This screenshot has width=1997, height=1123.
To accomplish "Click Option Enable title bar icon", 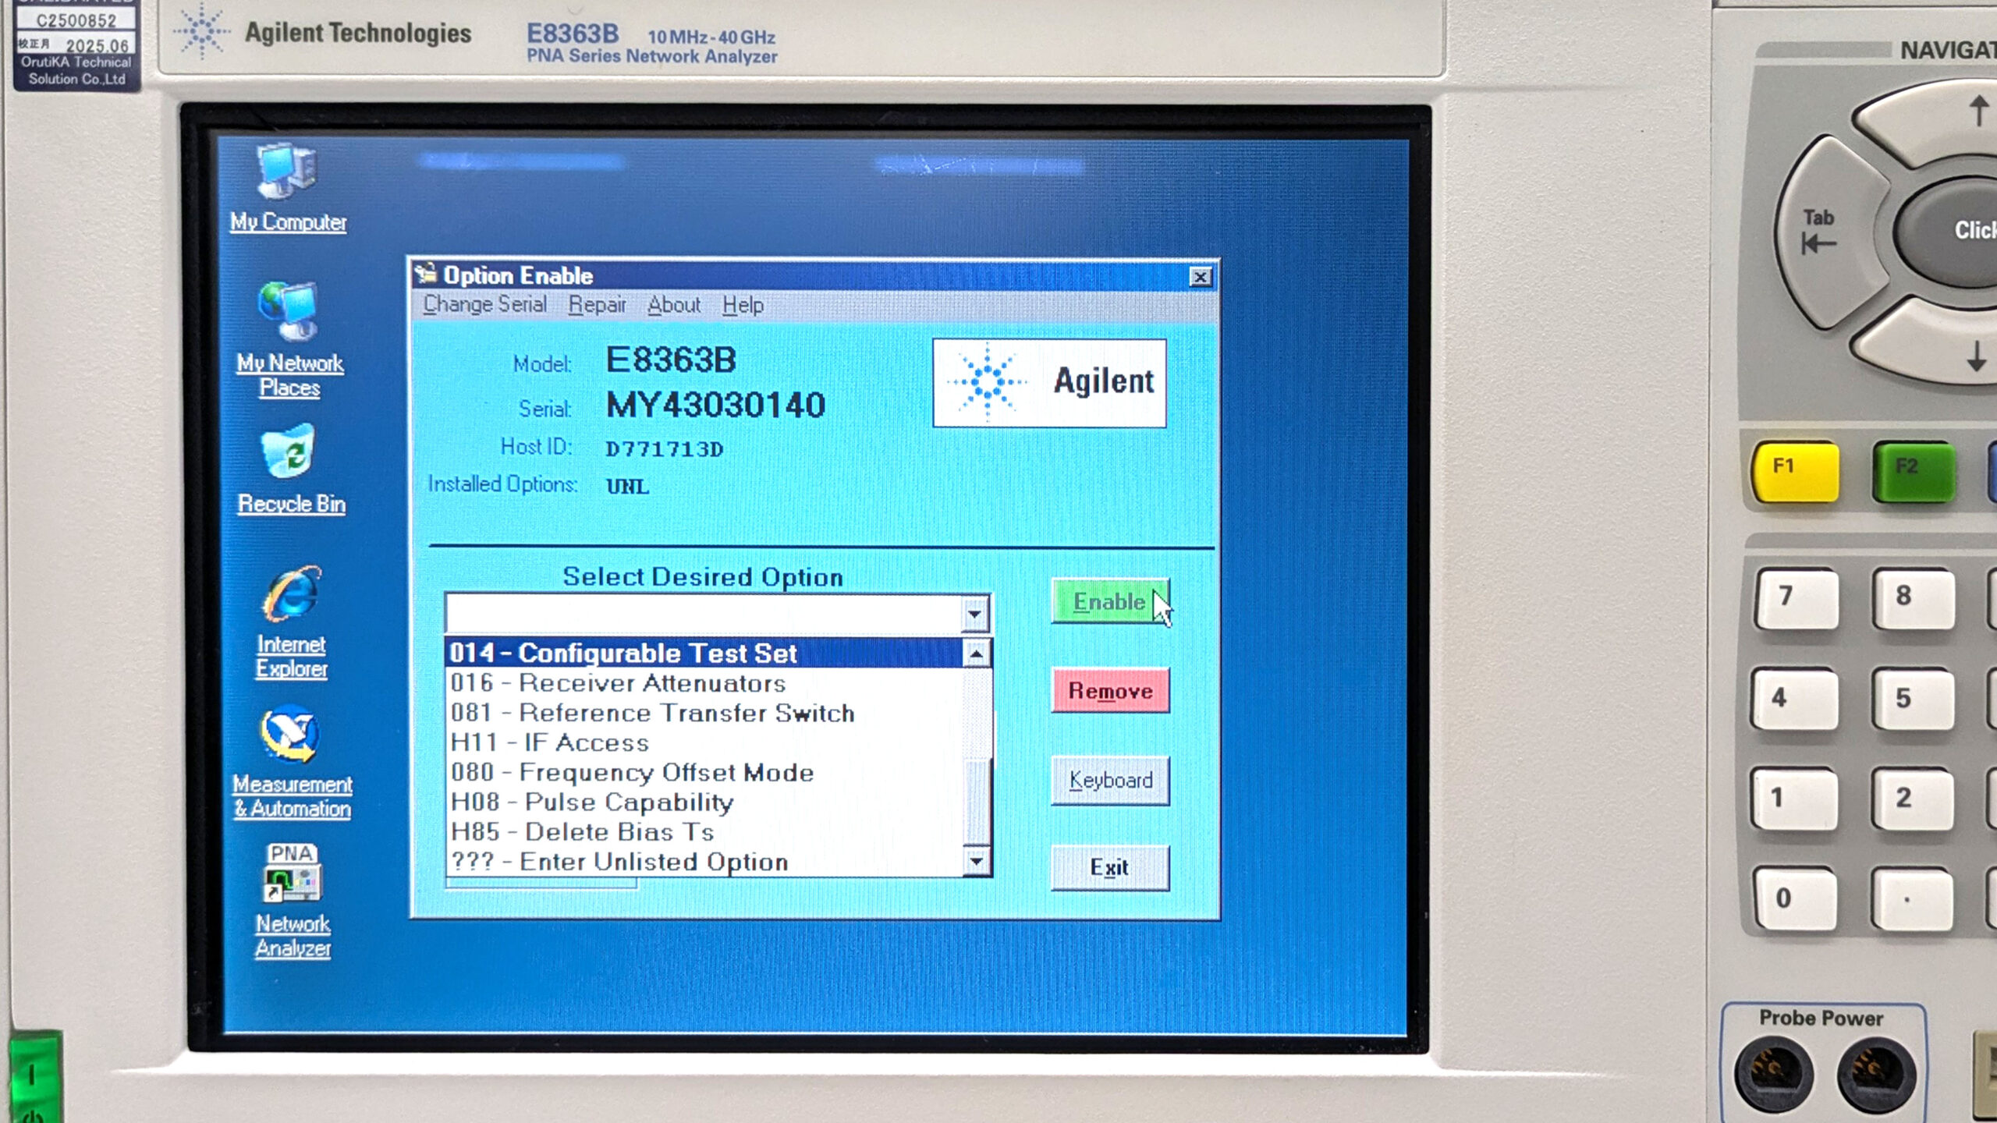I will coord(426,275).
